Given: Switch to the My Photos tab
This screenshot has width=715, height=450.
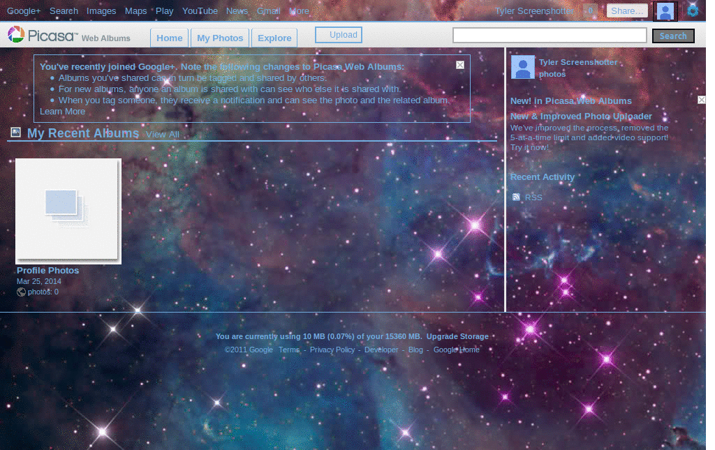Looking at the screenshot, I should pos(220,38).
